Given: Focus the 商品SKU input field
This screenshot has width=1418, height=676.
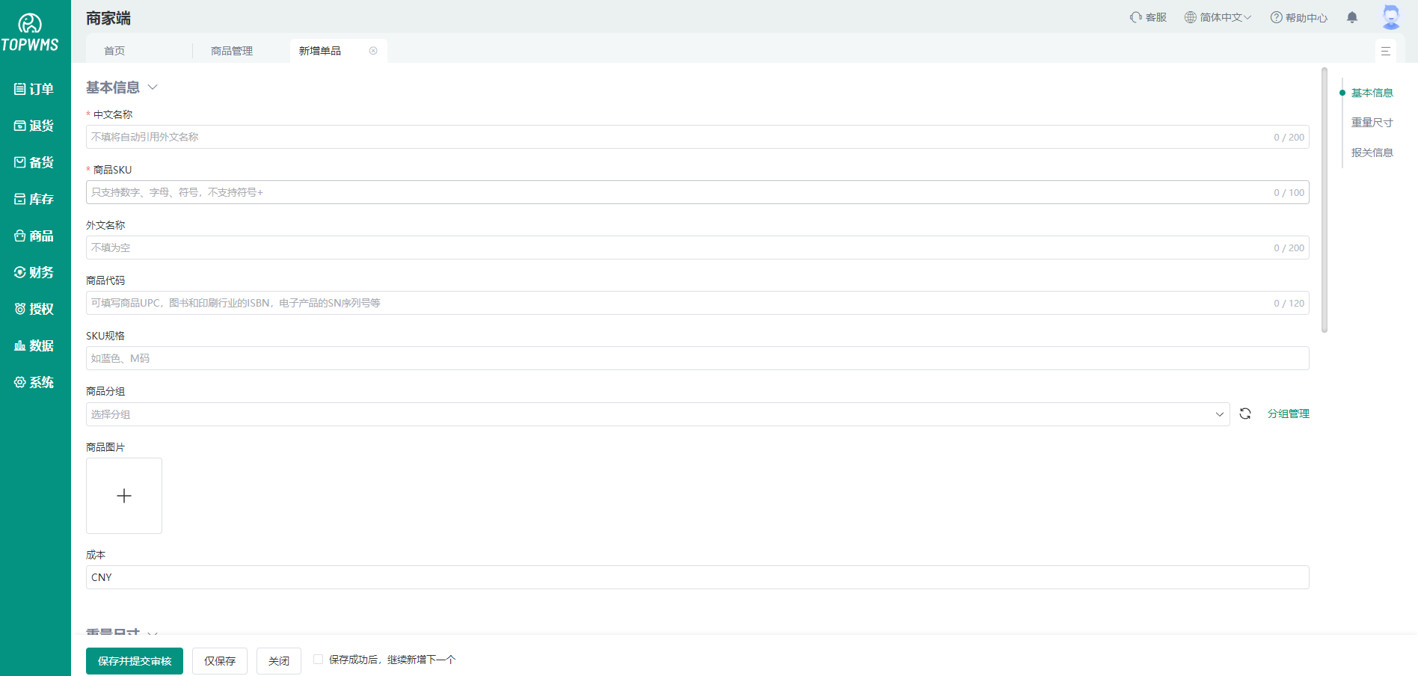Looking at the screenshot, I should click(698, 192).
